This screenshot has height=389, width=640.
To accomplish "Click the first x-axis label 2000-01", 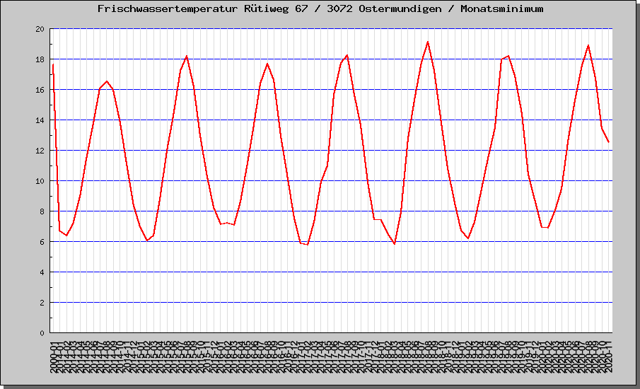I will pos(54,356).
